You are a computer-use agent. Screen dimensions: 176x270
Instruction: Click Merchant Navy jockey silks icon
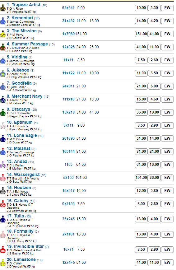pos(3,100)
